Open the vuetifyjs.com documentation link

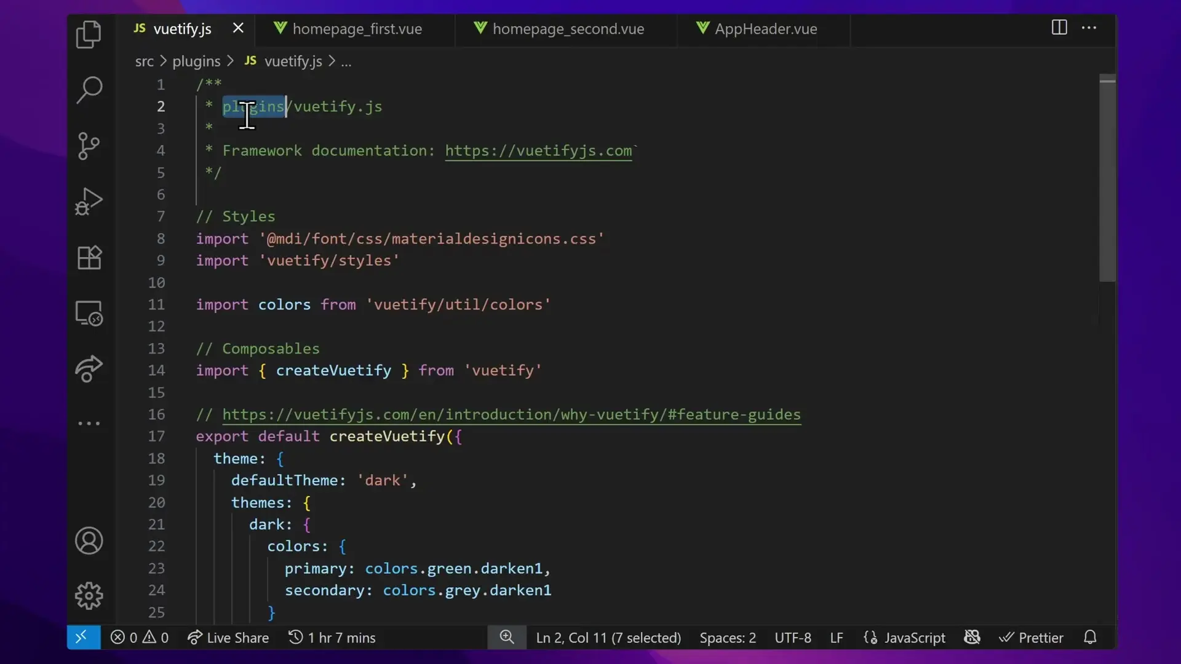click(x=538, y=151)
